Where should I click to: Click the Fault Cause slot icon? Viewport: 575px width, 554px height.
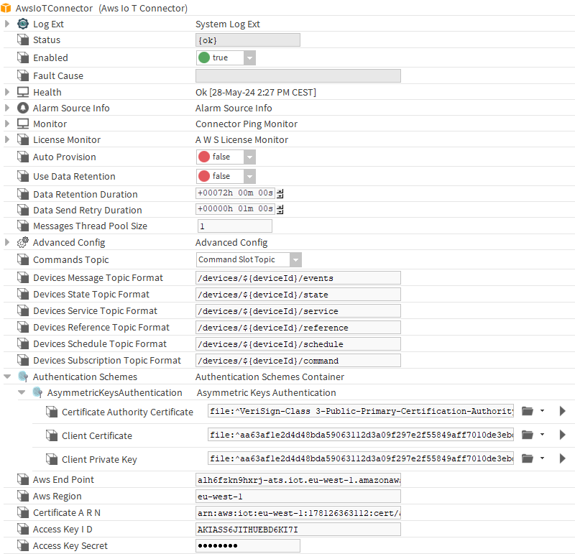pyautogui.click(x=23, y=75)
